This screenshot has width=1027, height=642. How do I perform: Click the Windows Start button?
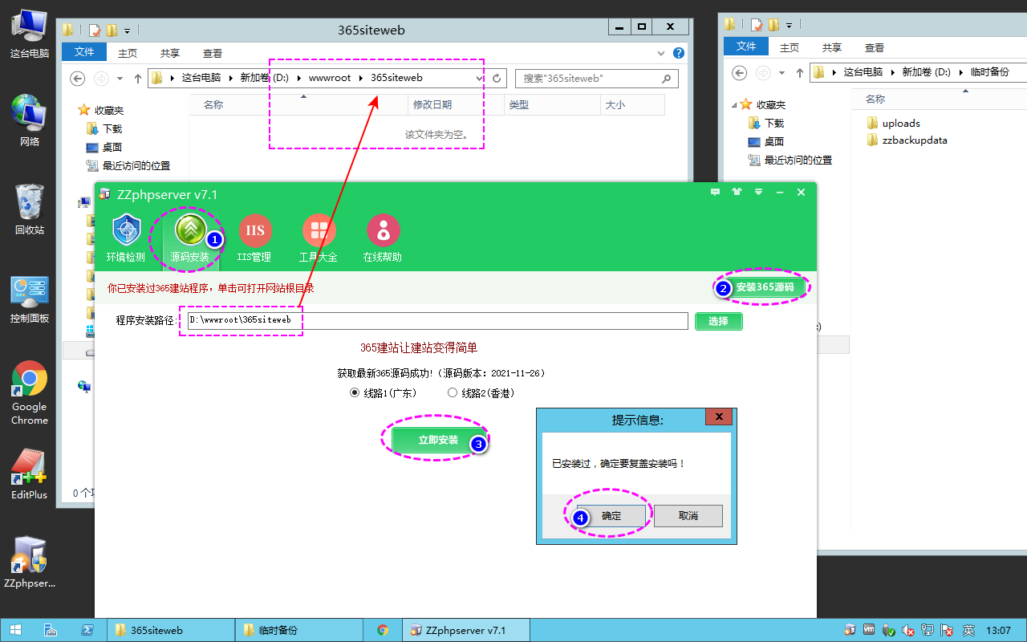(x=16, y=631)
